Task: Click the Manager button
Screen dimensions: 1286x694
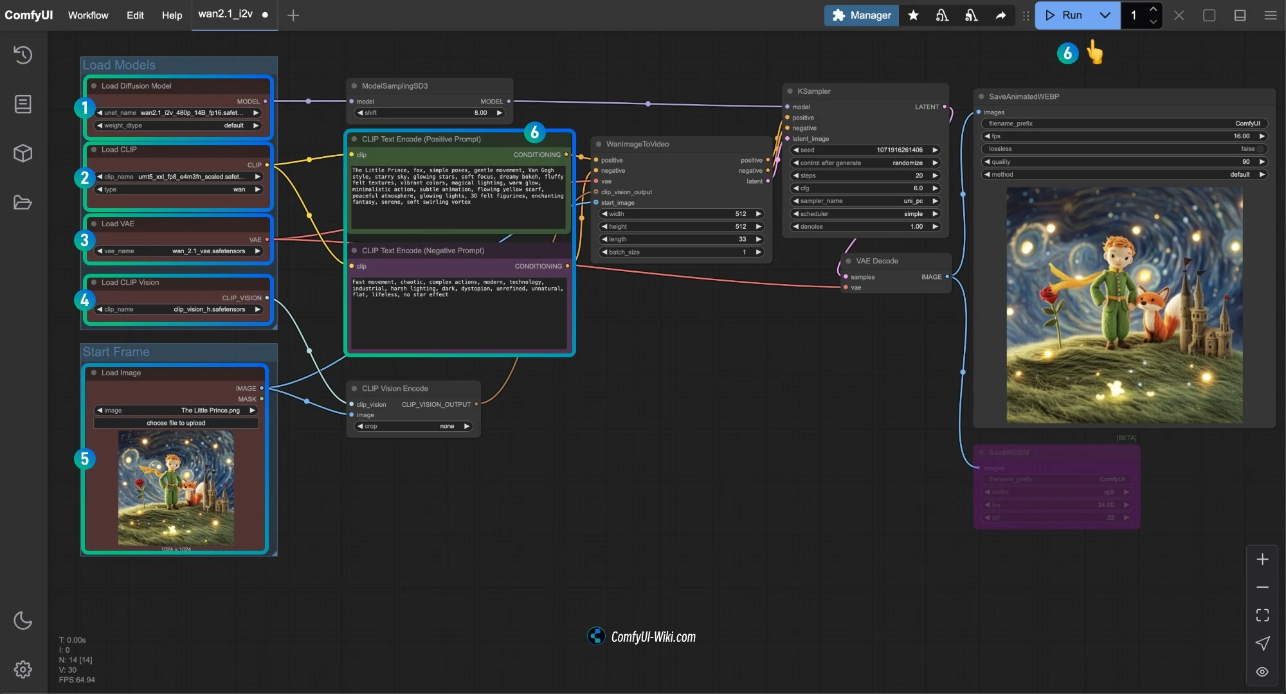Action: (861, 15)
